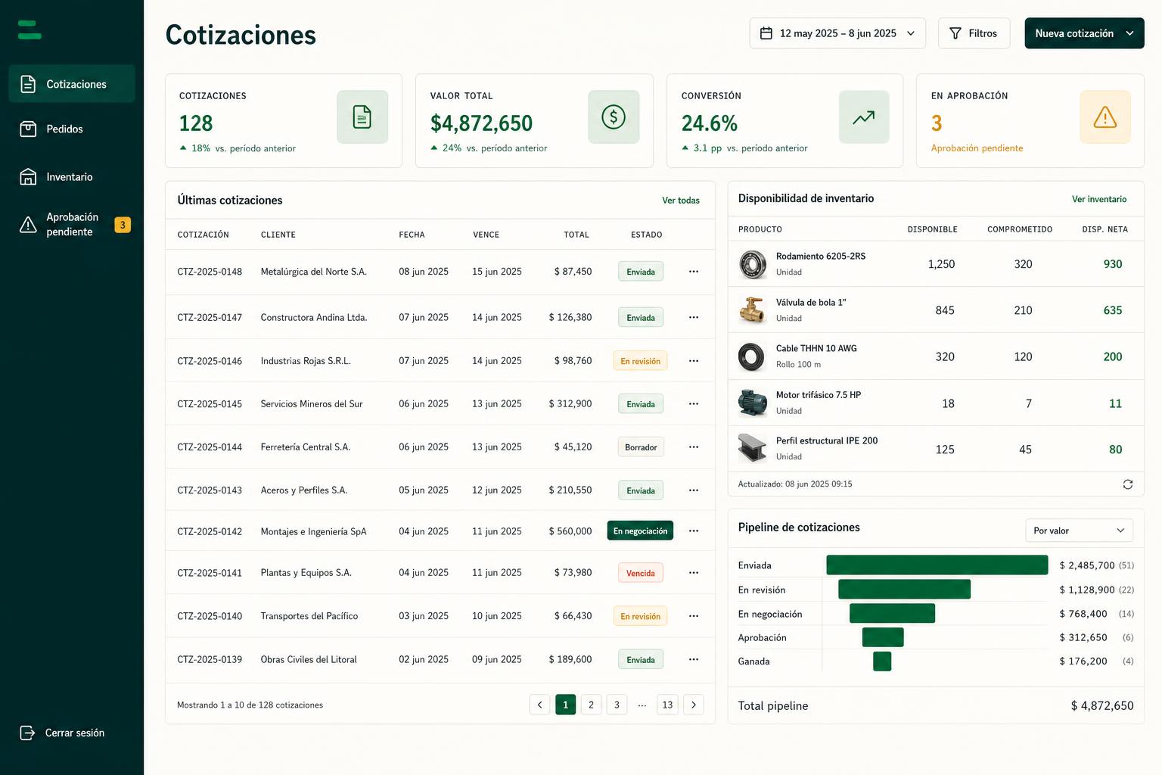The width and height of the screenshot is (1162, 775).
Task: Click the warning icon in En Aprobación card
Action: (1105, 117)
